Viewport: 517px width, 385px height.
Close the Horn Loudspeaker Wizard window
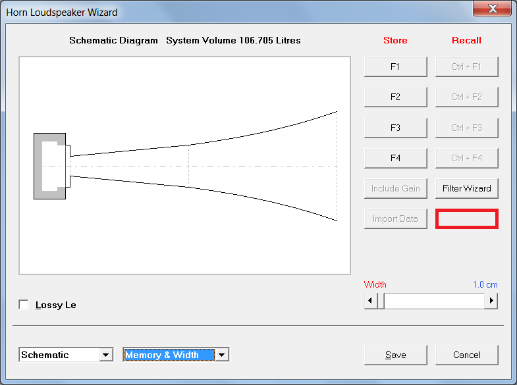click(x=492, y=9)
